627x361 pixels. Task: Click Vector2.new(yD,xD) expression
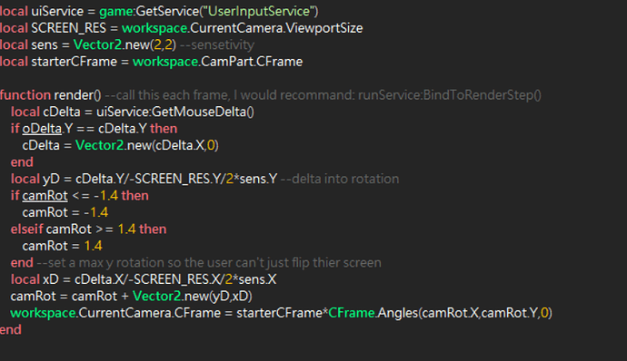tap(193, 296)
